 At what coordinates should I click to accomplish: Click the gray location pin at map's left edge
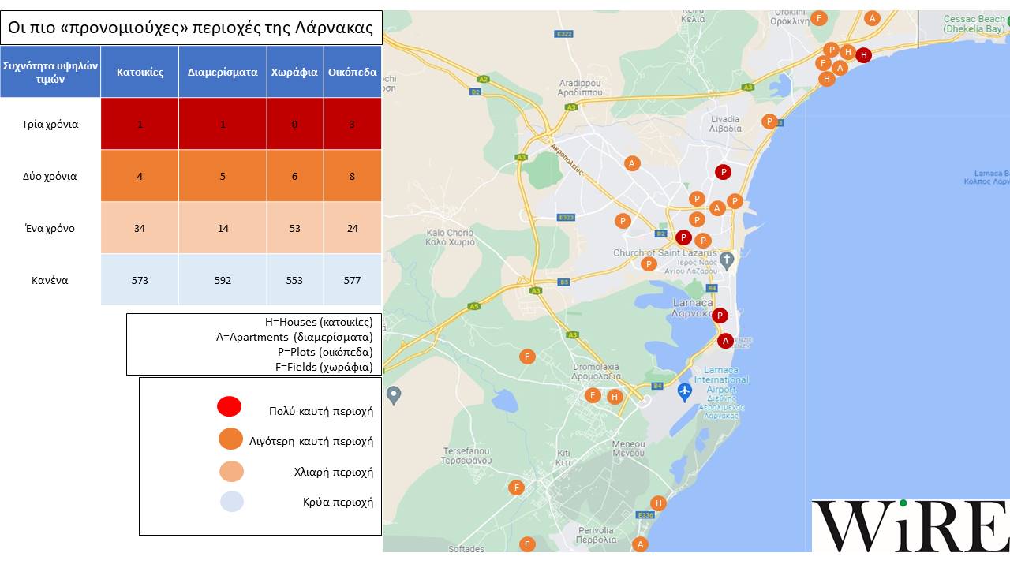(394, 394)
